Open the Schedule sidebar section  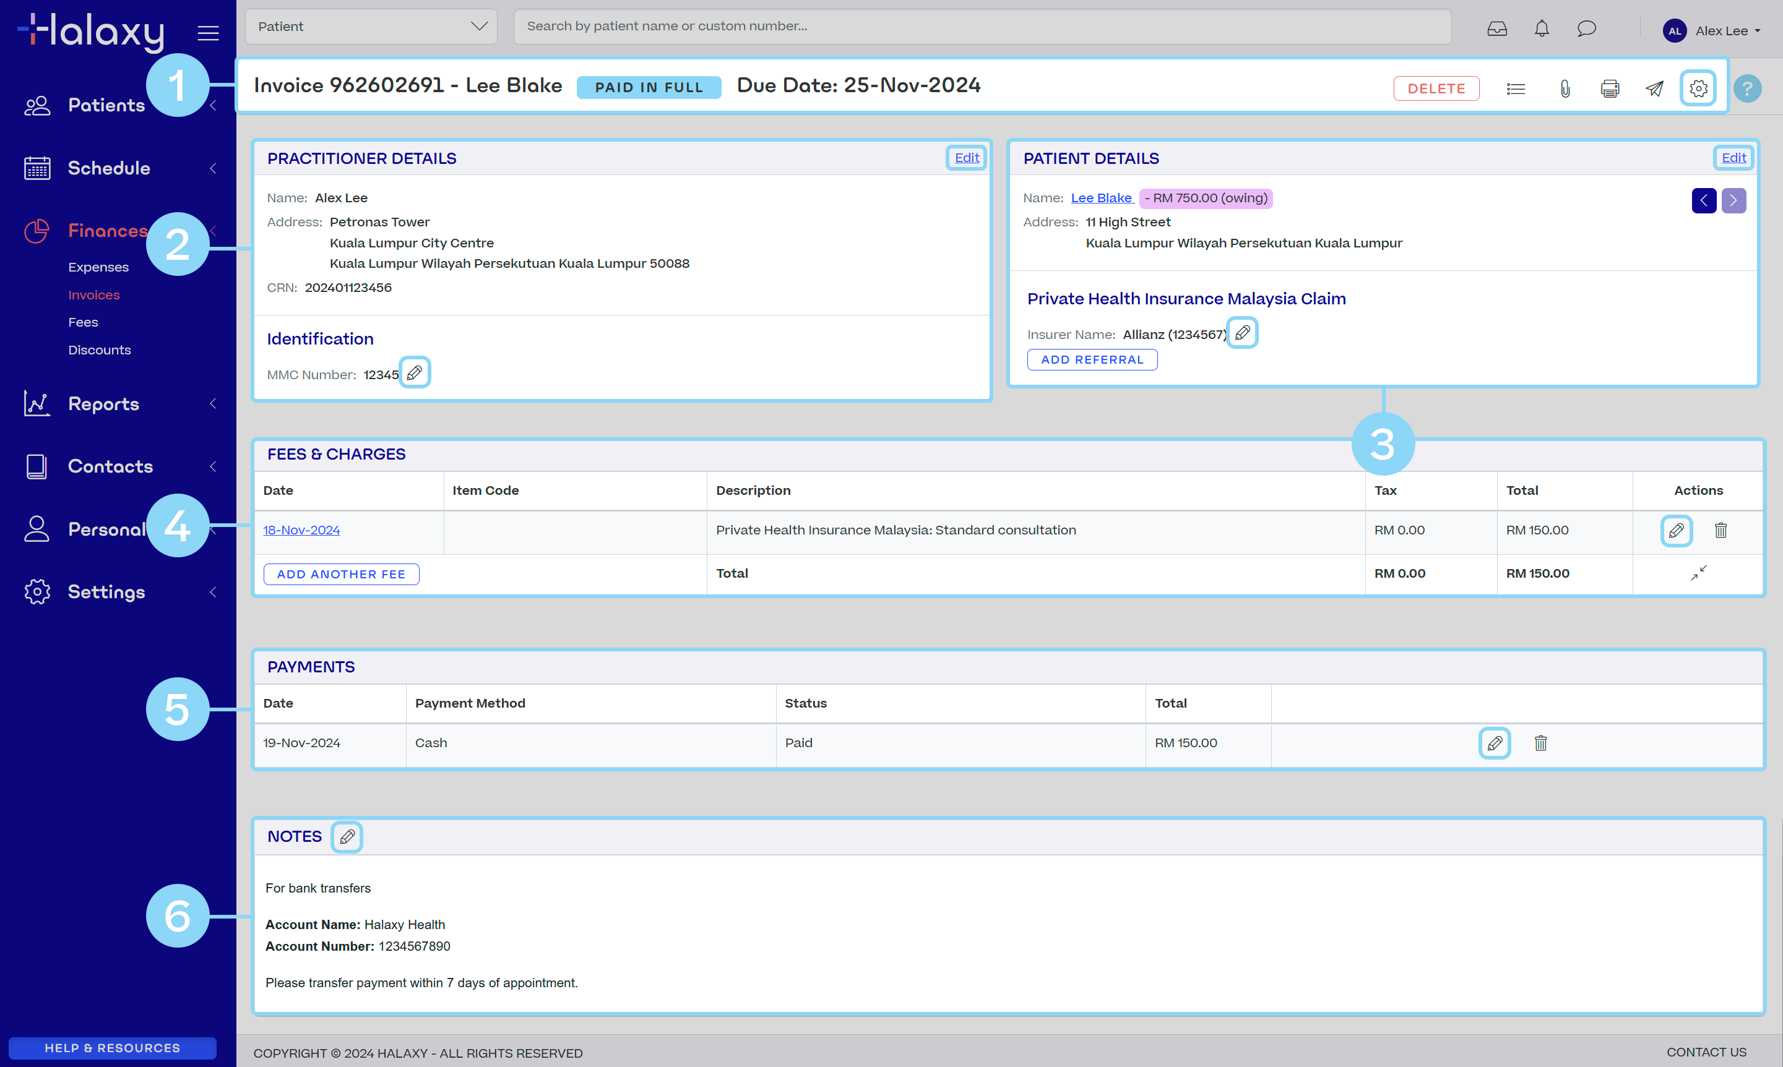110,168
